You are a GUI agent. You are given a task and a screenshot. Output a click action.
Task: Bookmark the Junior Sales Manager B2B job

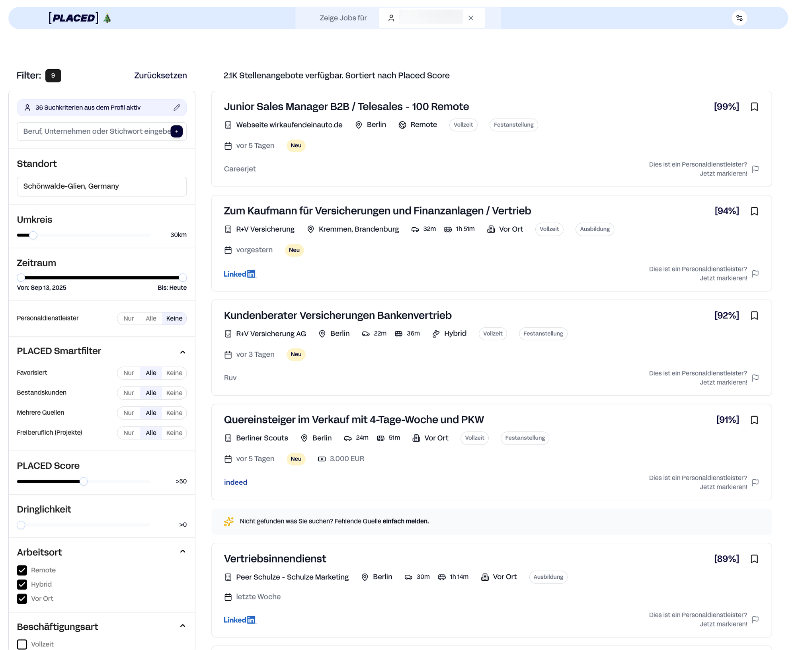pyautogui.click(x=754, y=107)
